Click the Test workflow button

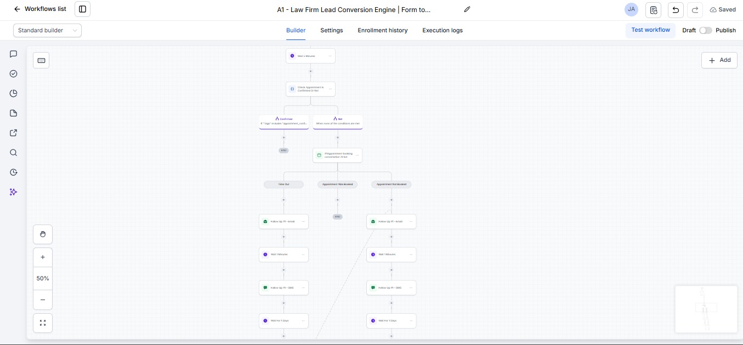pos(650,30)
